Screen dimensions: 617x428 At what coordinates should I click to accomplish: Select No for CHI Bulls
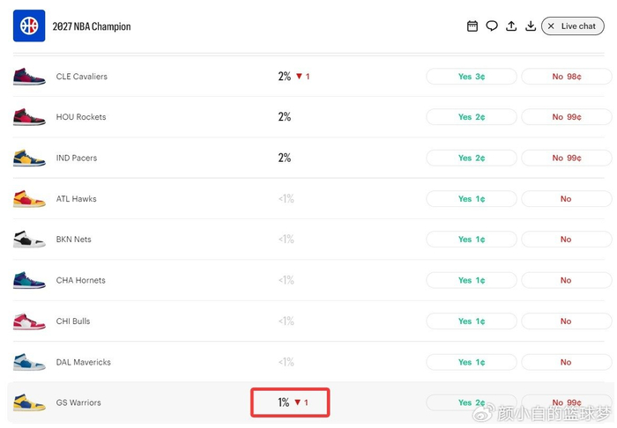point(567,321)
